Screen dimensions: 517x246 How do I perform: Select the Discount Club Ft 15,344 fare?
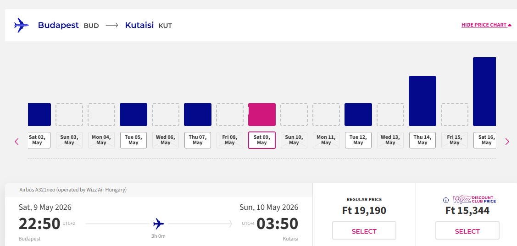tap(467, 231)
